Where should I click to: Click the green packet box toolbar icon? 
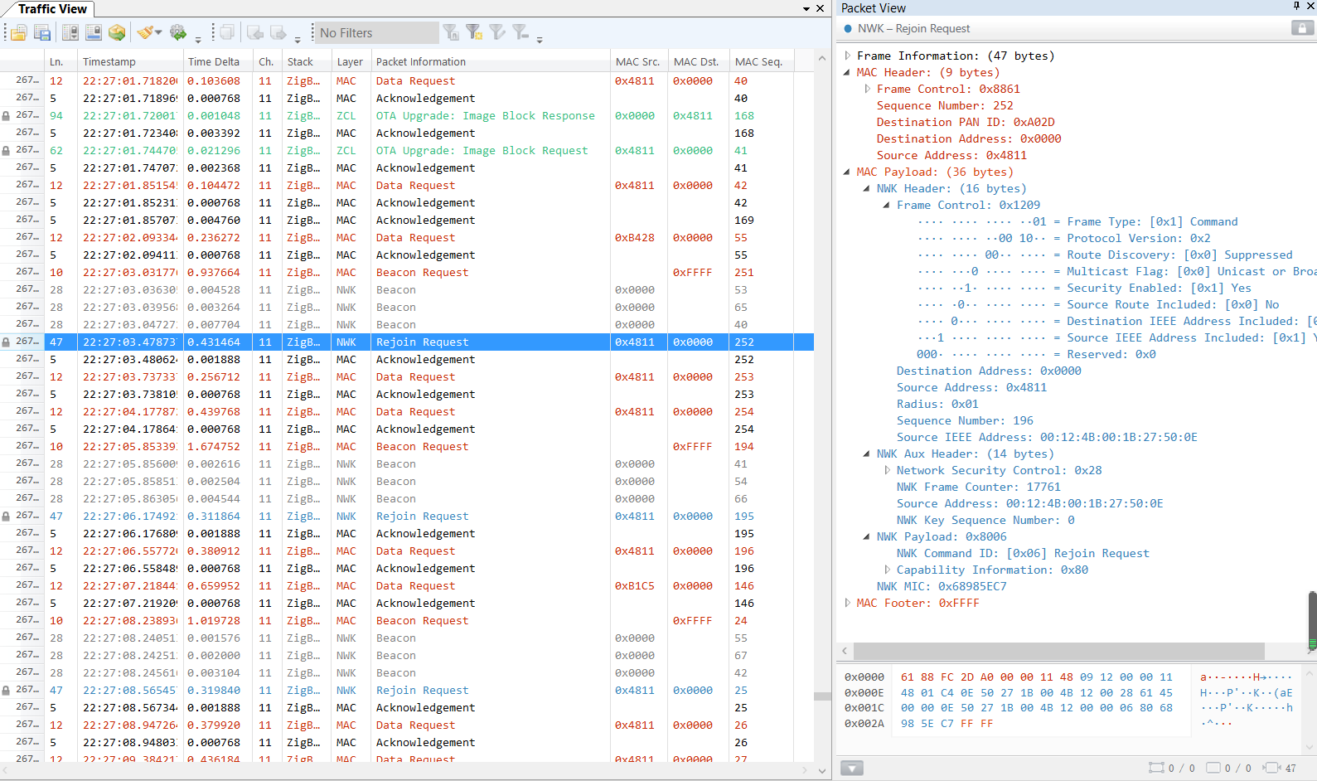pyautogui.click(x=117, y=33)
